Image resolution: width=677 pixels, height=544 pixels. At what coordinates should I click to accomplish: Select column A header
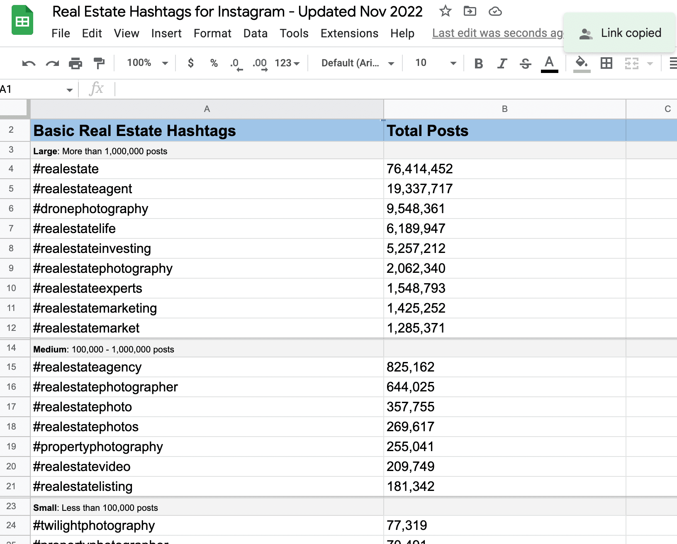(x=207, y=109)
